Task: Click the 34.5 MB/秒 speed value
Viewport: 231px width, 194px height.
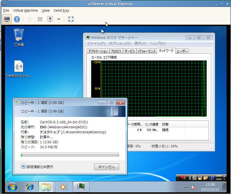Action: 49,147
